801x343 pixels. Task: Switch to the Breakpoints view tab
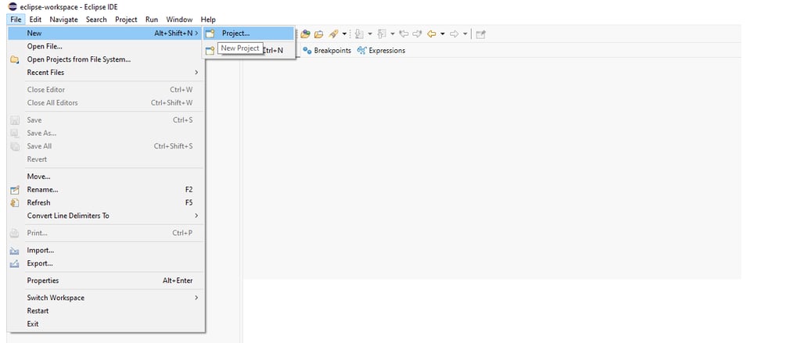tap(327, 51)
